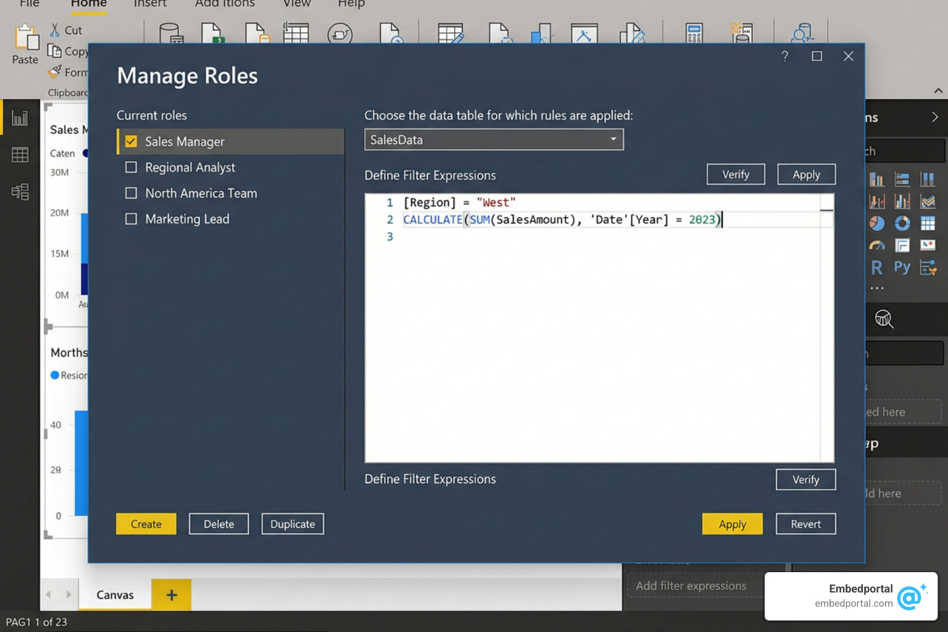Select the Marketing Lead role name
The image size is (948, 632).
click(187, 219)
